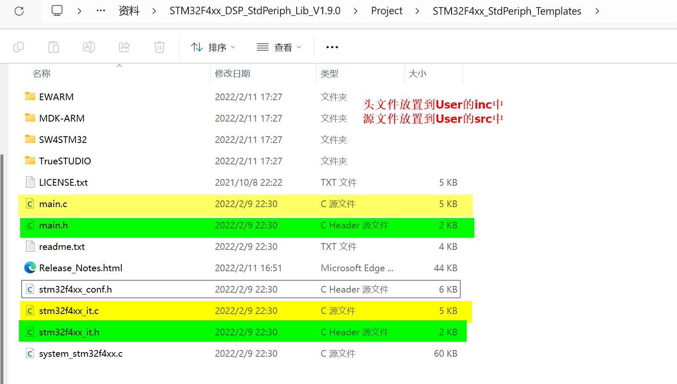
Task: Expand the chevron after the monitor icon
Action: tap(79, 11)
